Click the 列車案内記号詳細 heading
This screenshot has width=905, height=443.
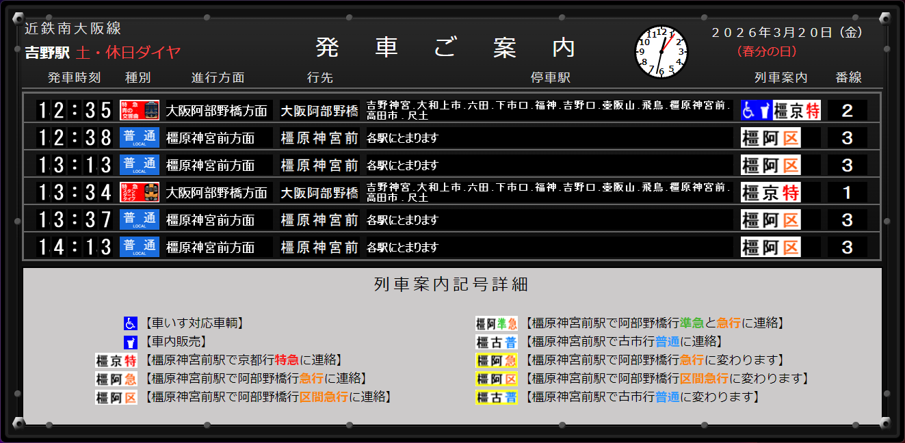point(451,284)
